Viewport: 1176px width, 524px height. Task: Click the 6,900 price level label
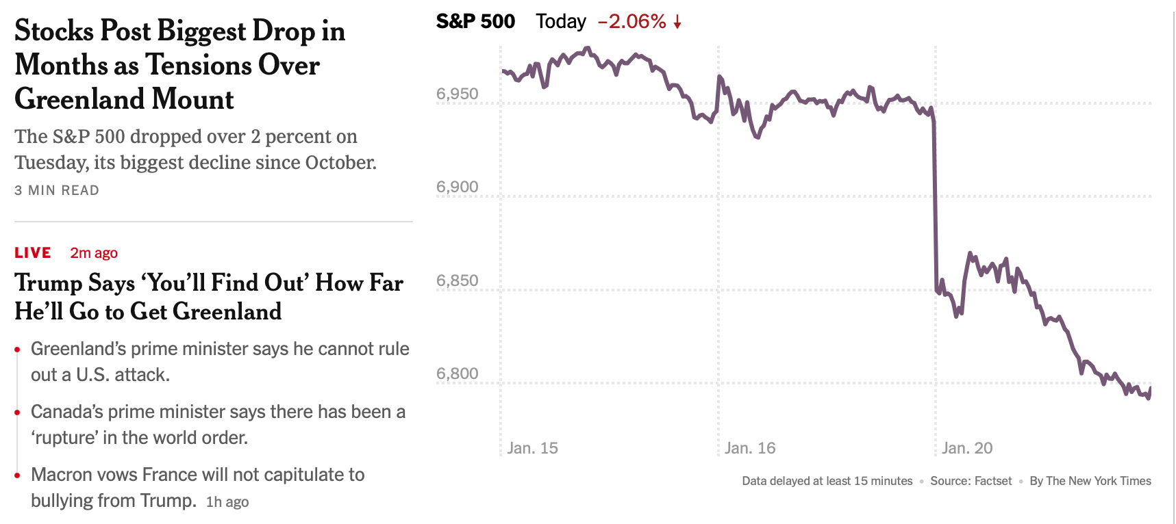[458, 187]
